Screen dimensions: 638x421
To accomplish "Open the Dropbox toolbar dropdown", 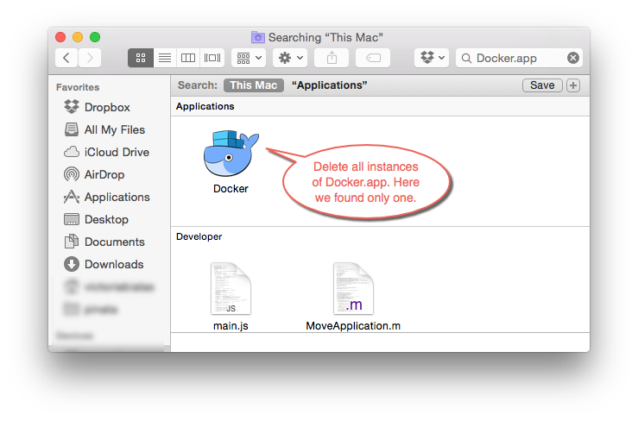I will (x=432, y=58).
